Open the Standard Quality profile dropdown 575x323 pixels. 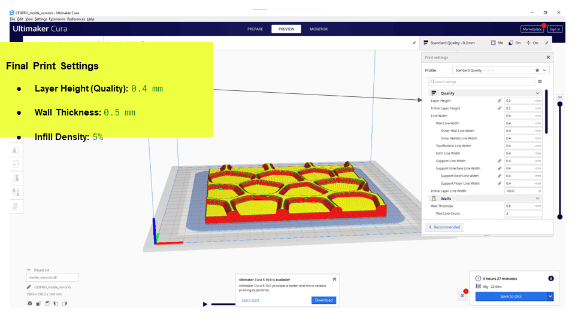click(x=501, y=70)
